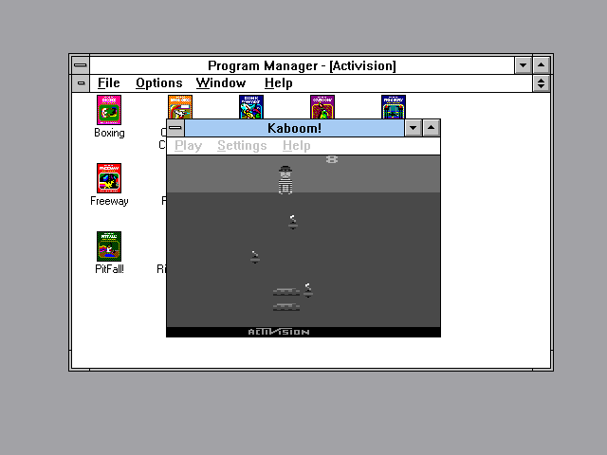Minimize the Kaboom! window

point(414,128)
